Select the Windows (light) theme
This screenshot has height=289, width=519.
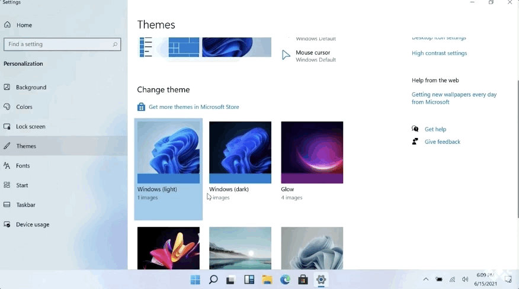click(x=168, y=169)
